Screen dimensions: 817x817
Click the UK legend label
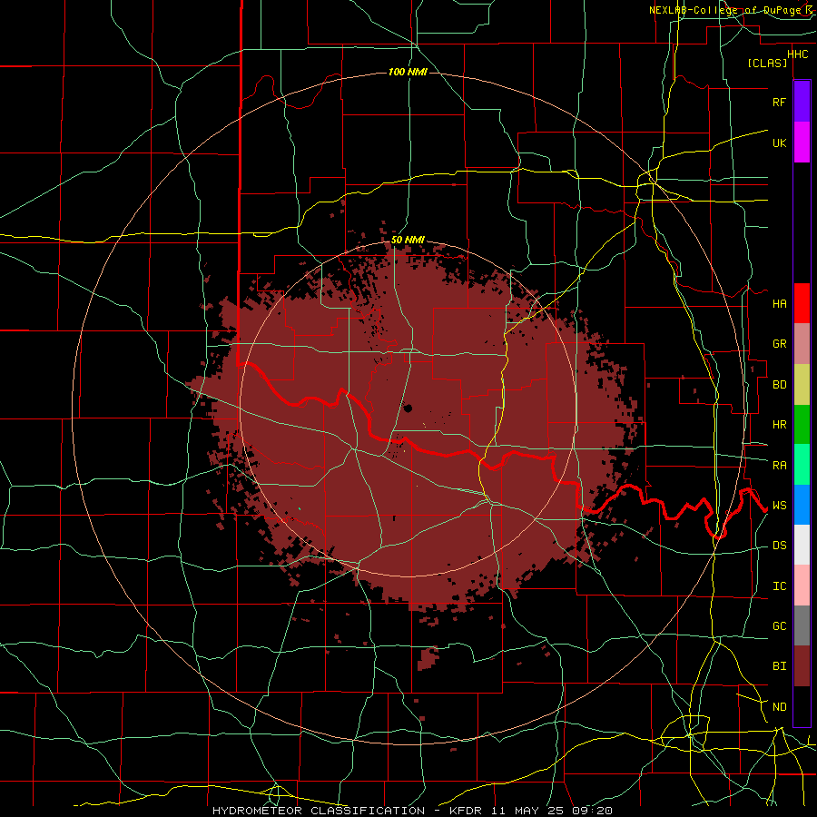[779, 143]
